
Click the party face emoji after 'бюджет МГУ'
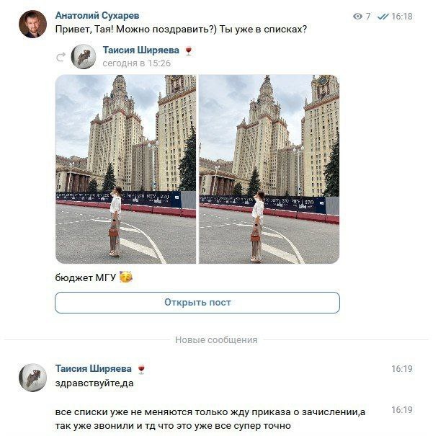(x=126, y=277)
